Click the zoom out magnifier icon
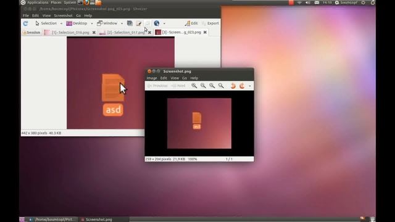The image size is (395, 222). (x=203, y=86)
